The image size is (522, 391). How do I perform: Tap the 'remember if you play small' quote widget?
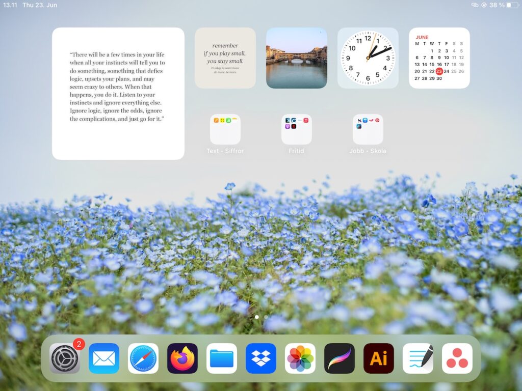tap(225, 57)
